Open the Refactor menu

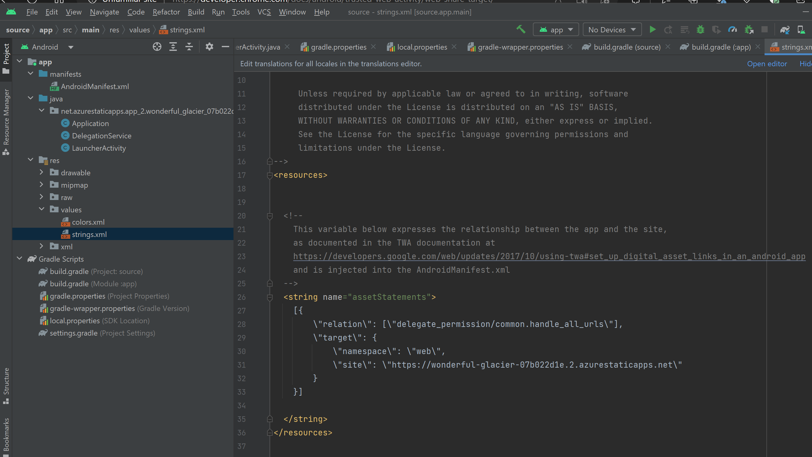coord(166,12)
